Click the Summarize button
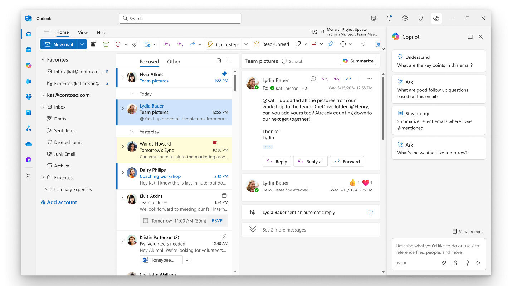Image resolution: width=512 pixels, height=286 pixels. click(358, 61)
